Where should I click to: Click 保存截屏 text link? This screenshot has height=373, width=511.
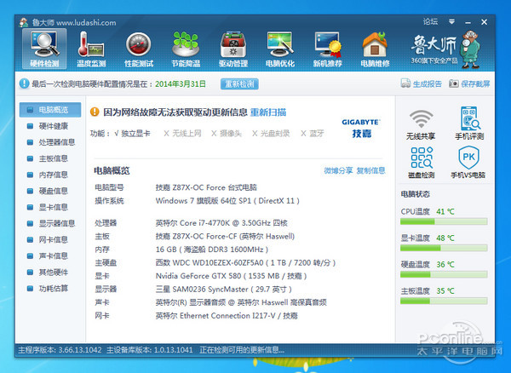point(475,83)
